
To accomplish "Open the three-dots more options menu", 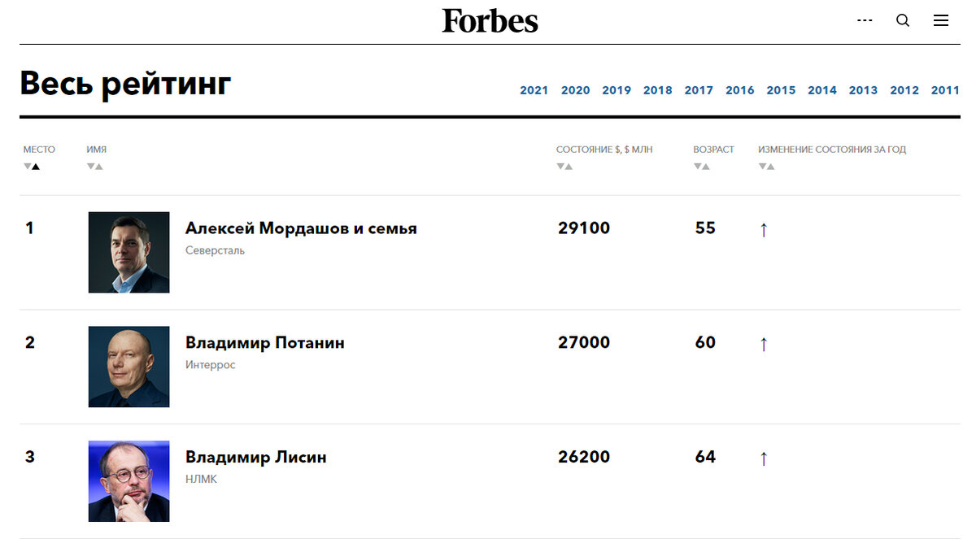I will tap(865, 20).
